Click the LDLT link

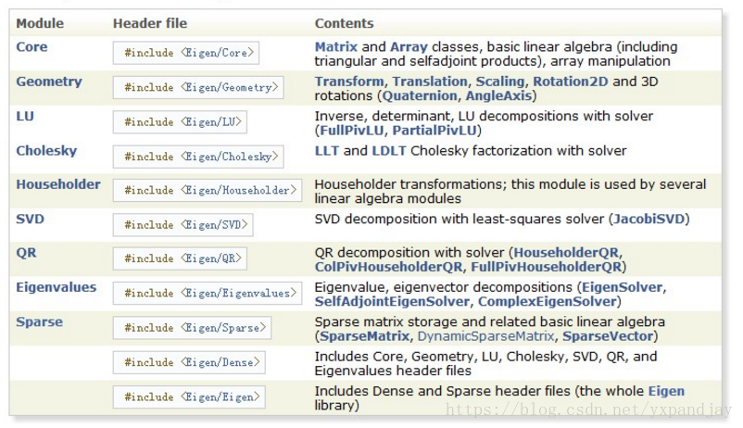pos(389,151)
